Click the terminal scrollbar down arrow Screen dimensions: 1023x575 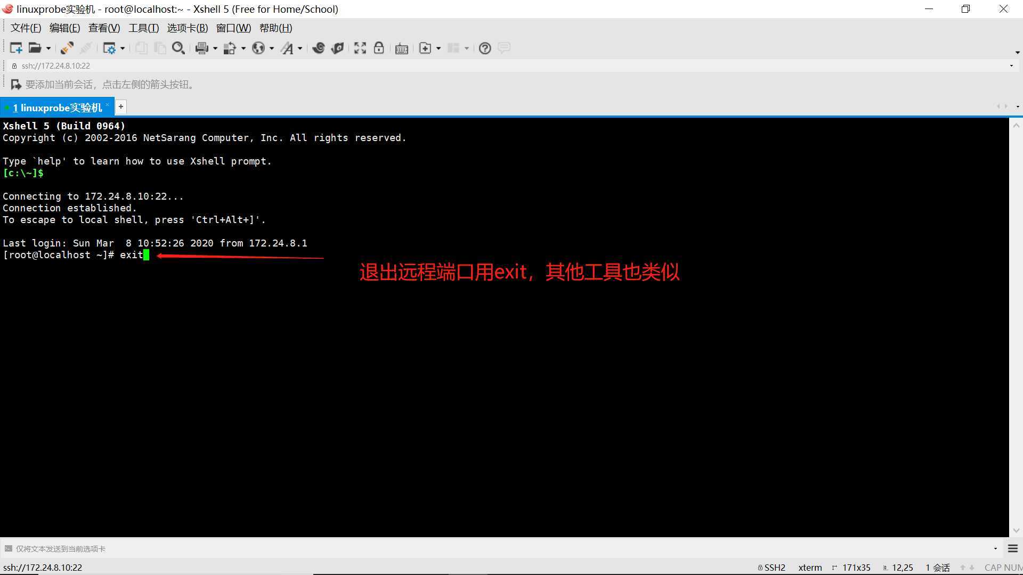point(1016,531)
